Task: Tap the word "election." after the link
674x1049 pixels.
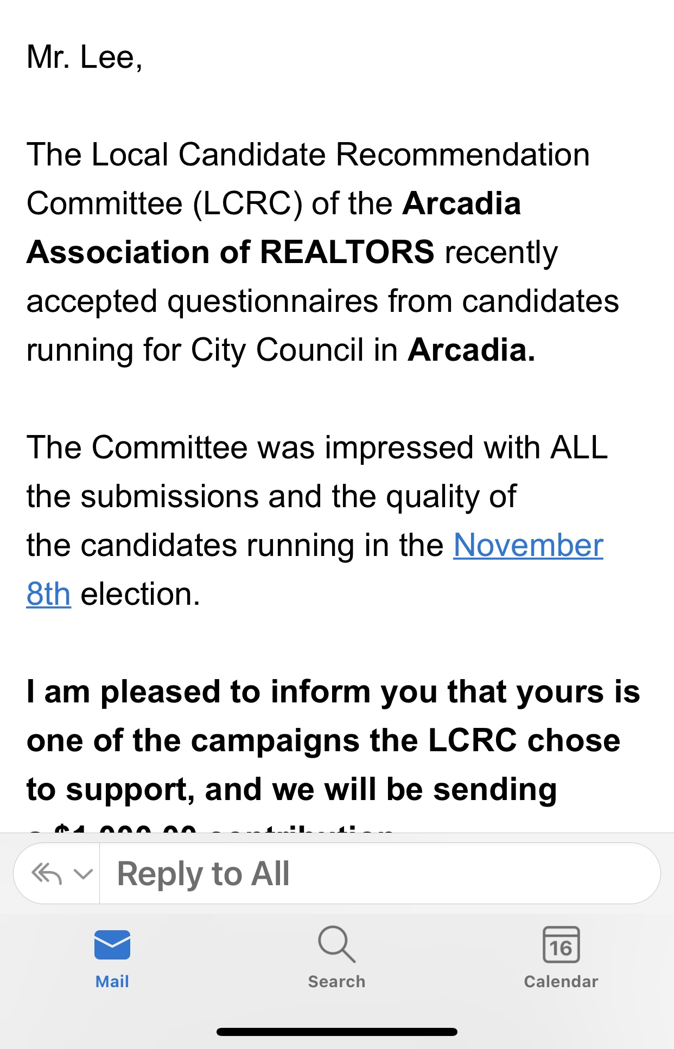Action: click(x=141, y=594)
